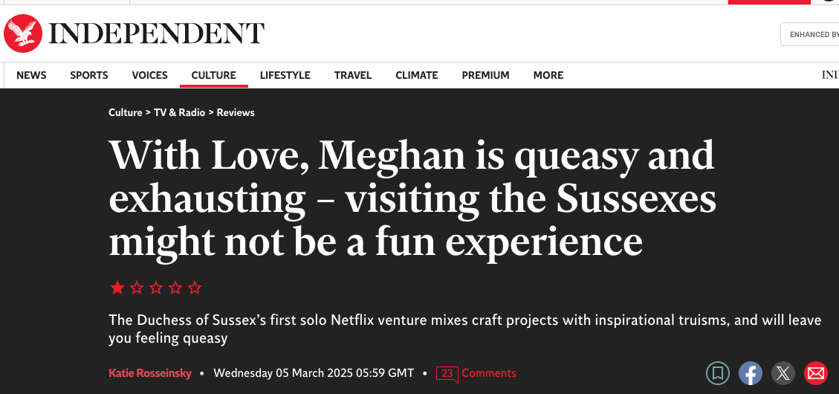Click the first red star rating
839x394 pixels.
click(x=117, y=288)
